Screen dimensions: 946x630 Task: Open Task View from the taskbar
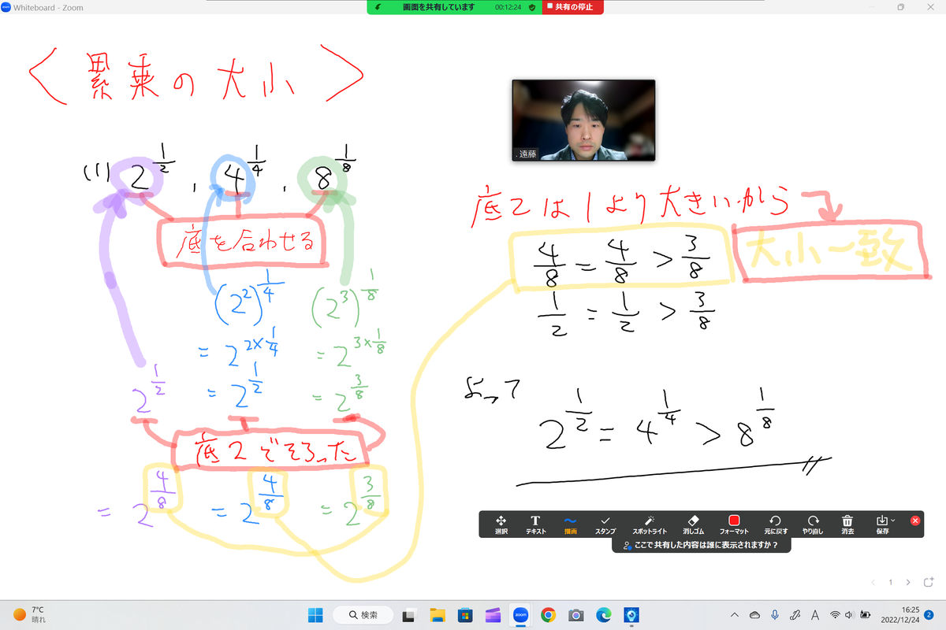pyautogui.click(x=409, y=615)
